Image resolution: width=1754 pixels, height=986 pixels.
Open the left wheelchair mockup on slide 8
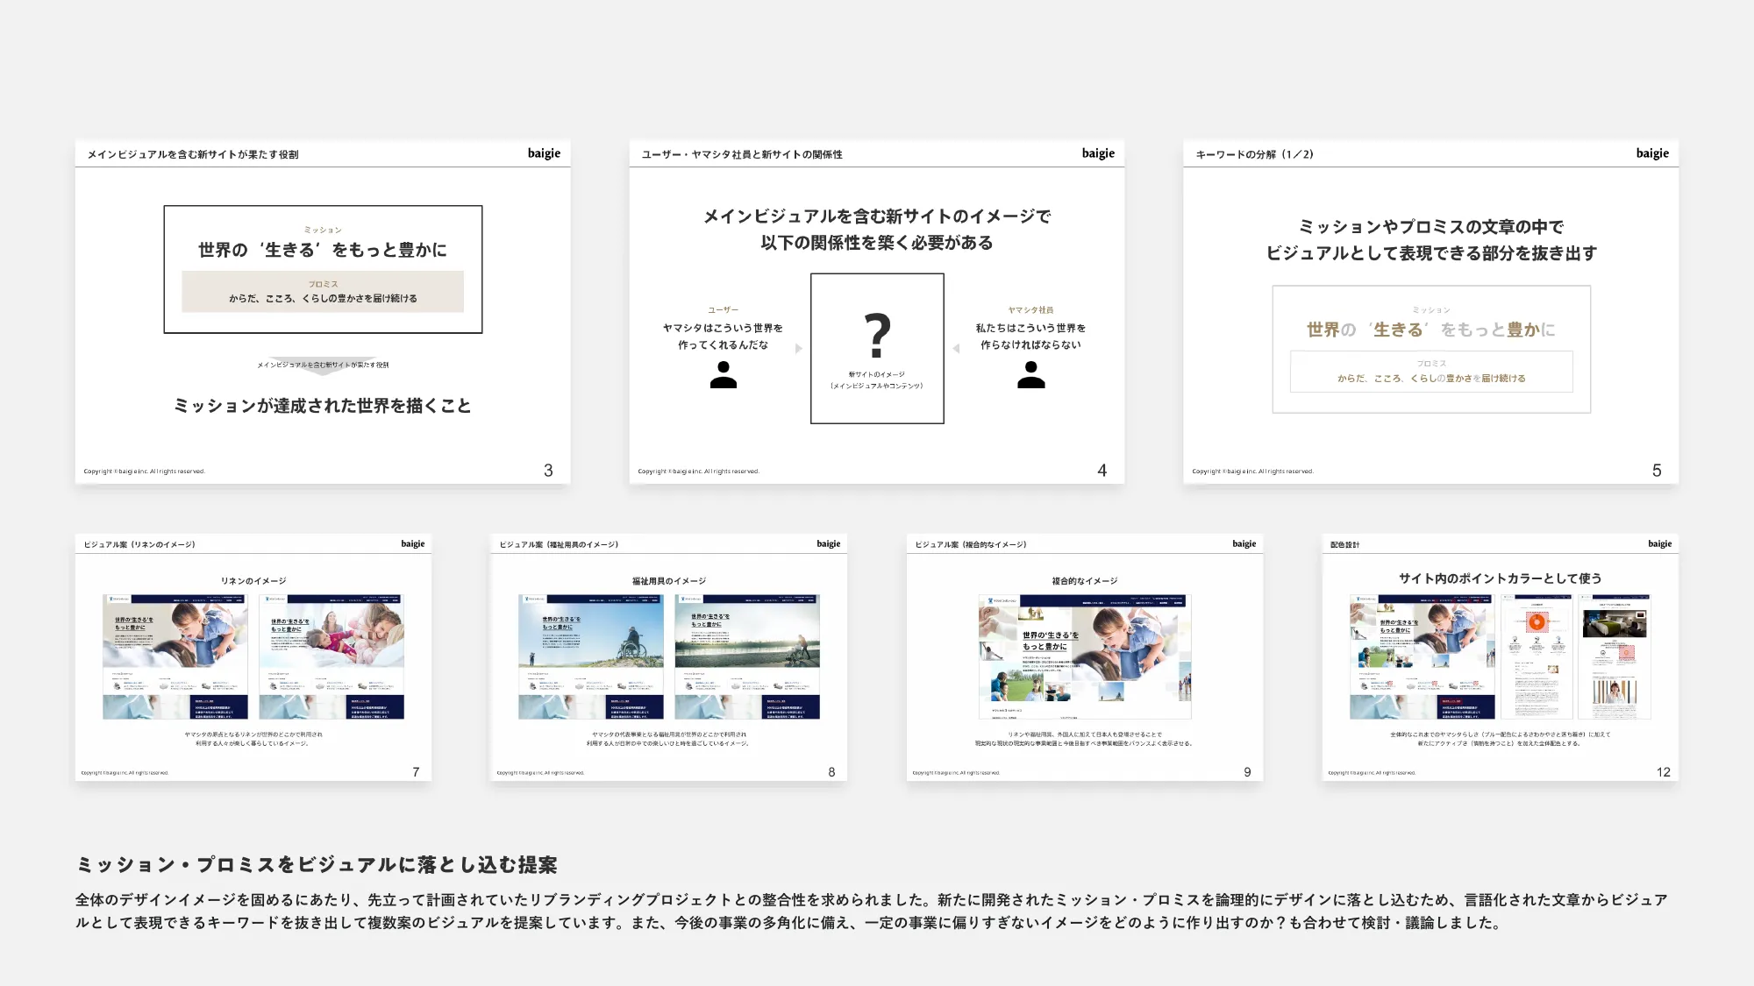(x=591, y=656)
